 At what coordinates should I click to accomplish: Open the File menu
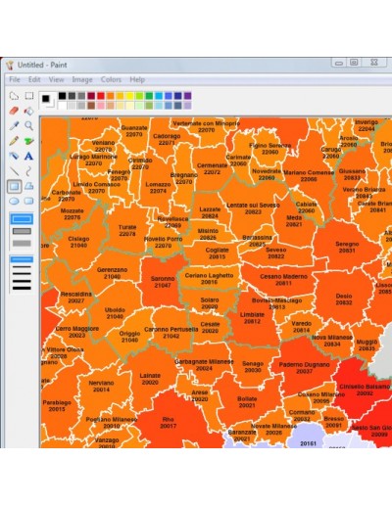[15, 79]
